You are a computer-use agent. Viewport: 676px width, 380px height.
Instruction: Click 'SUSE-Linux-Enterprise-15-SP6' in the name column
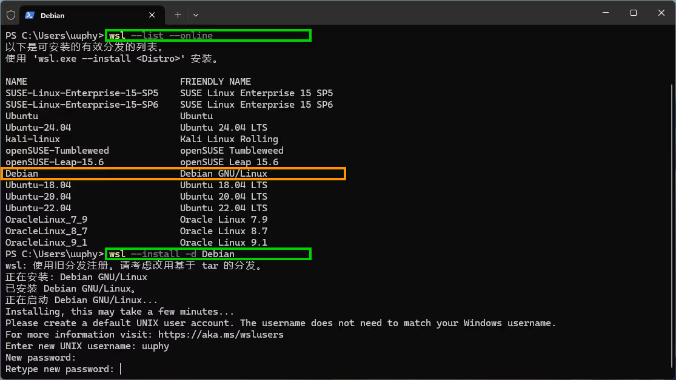(x=82, y=105)
